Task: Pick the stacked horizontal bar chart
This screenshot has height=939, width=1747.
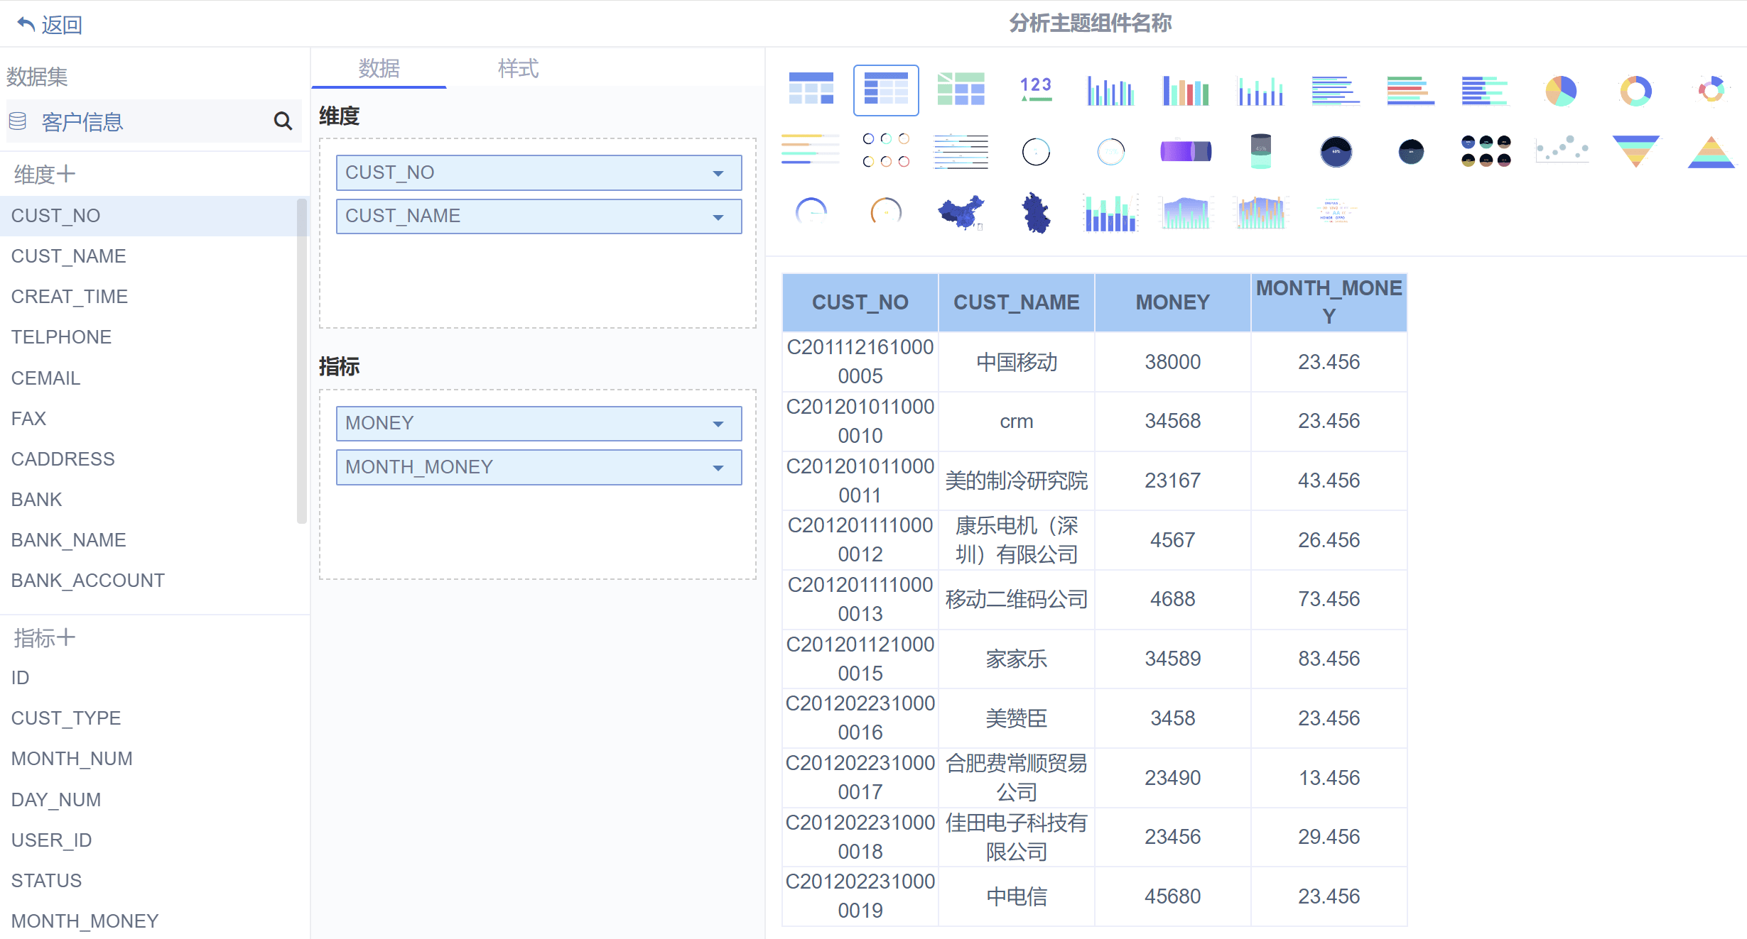Action: pos(1486,90)
